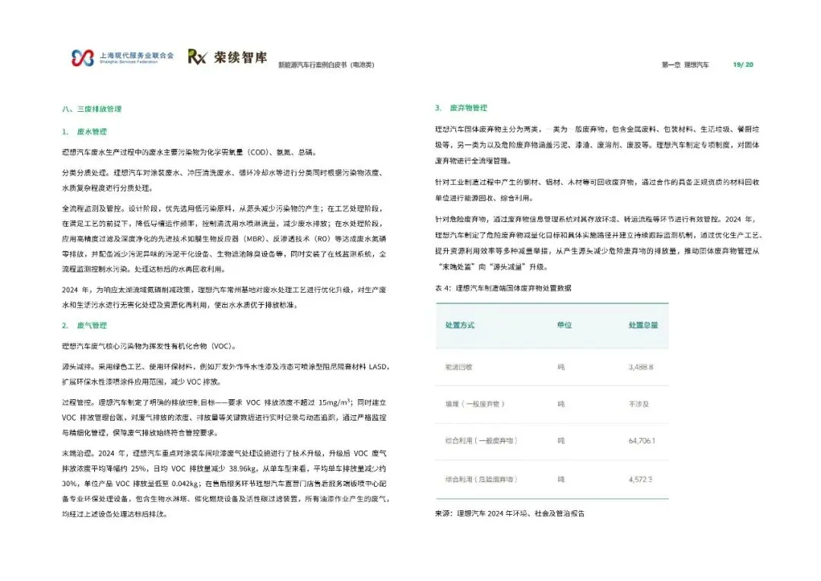Click the Shanghai Services Federation logo icon
Screen dimensions: 821x581
(x=83, y=58)
